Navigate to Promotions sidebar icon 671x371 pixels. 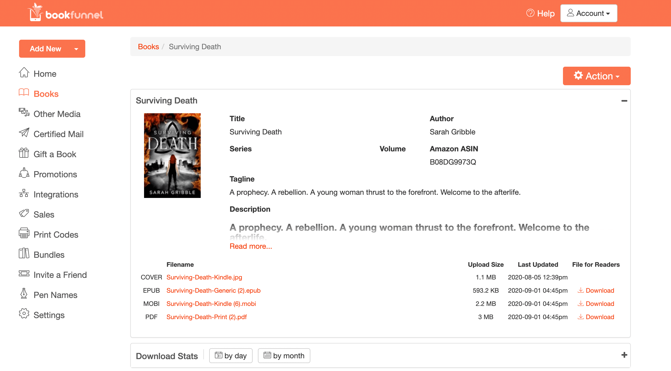click(23, 174)
